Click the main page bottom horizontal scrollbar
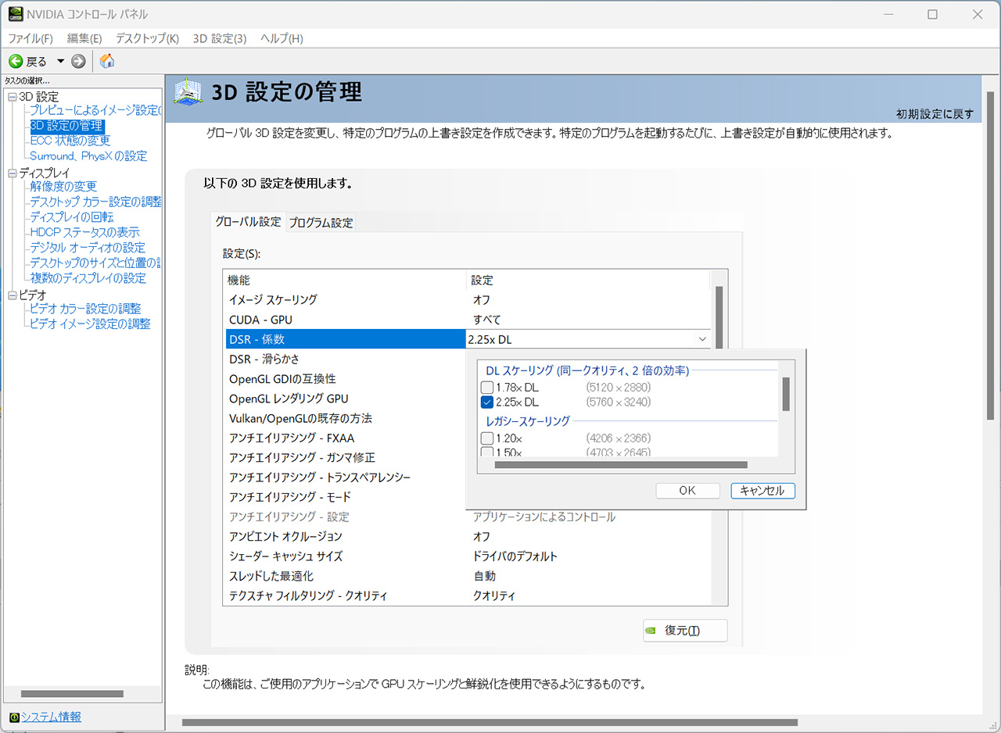This screenshot has height=733, width=1001. [x=490, y=723]
